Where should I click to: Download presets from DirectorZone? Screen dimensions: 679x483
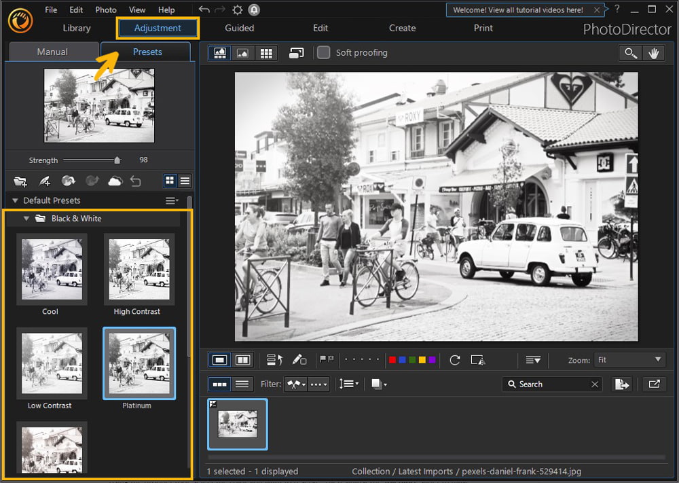tap(68, 181)
